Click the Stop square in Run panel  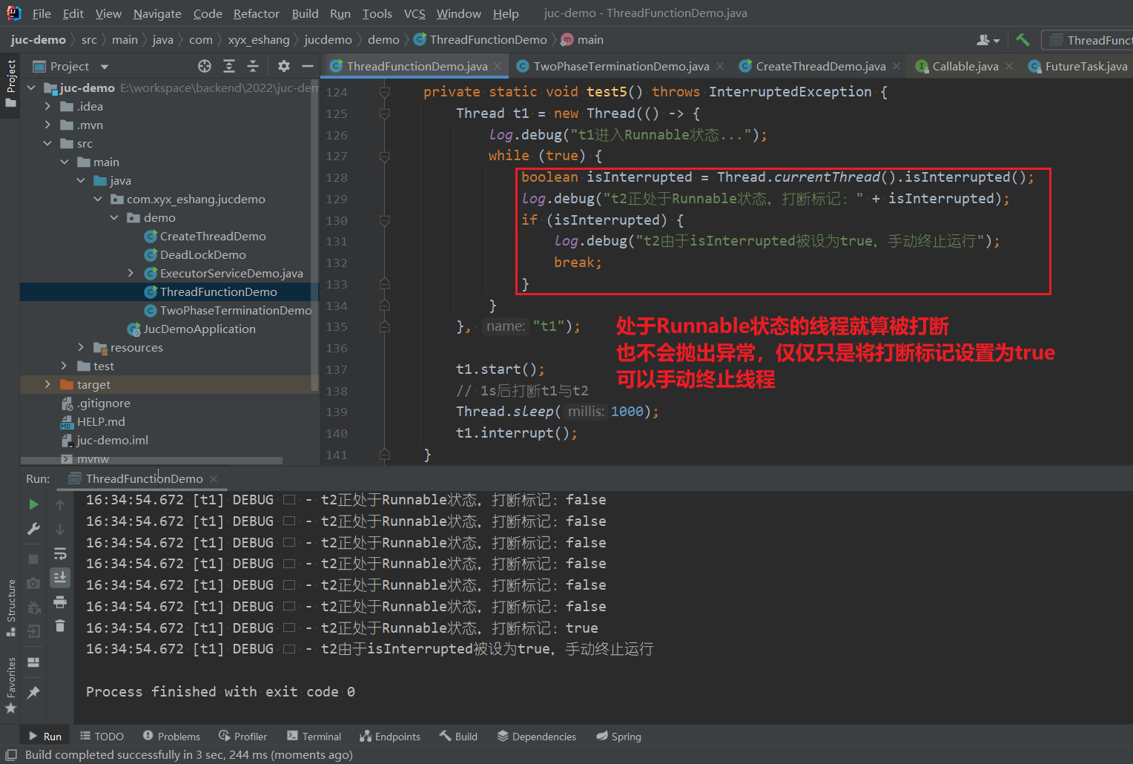[33, 559]
